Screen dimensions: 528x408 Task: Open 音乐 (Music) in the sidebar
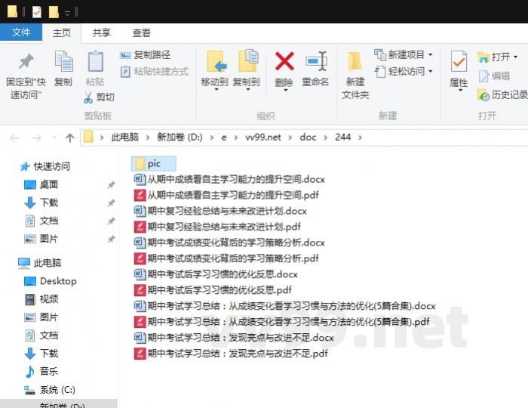pos(41,372)
